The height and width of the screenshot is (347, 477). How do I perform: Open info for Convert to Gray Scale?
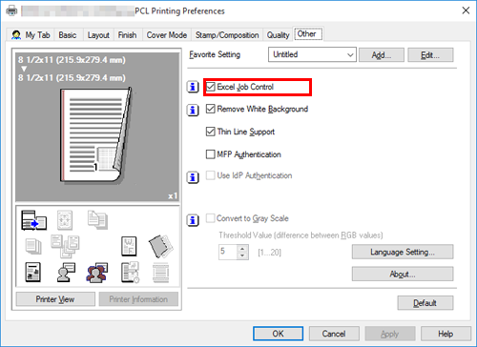(193, 220)
